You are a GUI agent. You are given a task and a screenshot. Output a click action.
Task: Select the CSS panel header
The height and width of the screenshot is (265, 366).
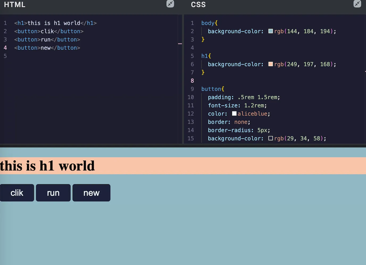point(198,5)
